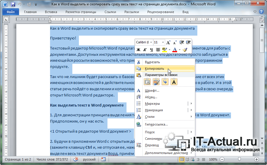Click zoom out minus button
Viewport: 267px width, 165px height.
[x=222, y=159]
